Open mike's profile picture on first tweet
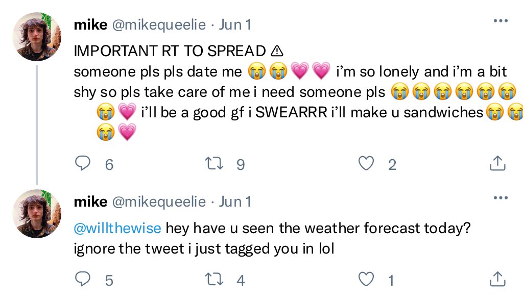 coord(37,37)
